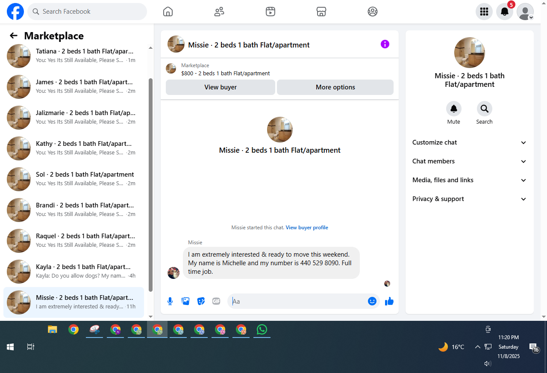Image resolution: width=547 pixels, height=373 pixels.
Task: Click the Search Facebook field
Action: [x=87, y=12]
